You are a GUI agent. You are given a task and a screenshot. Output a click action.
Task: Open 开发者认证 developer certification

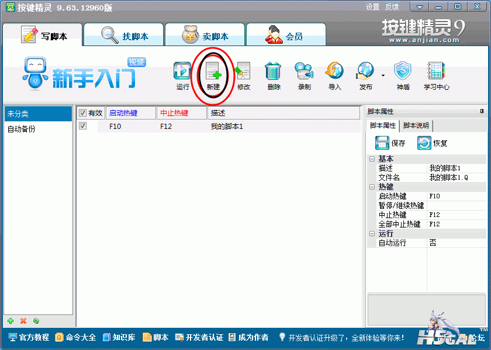199,338
